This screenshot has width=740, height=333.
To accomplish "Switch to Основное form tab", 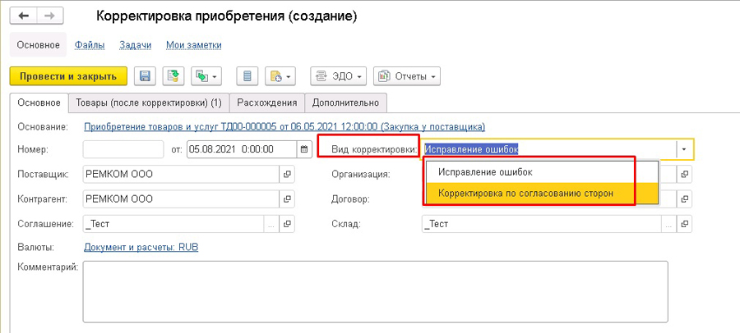I will coord(39,103).
